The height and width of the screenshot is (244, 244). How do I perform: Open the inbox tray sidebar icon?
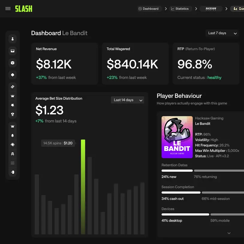(13, 51)
